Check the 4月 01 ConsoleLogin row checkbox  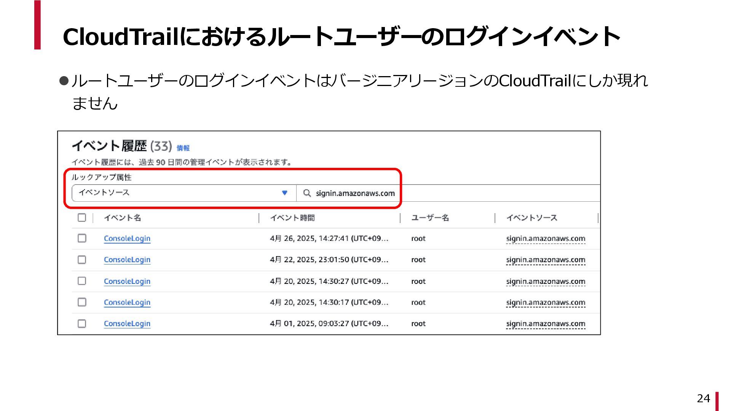[82, 323]
